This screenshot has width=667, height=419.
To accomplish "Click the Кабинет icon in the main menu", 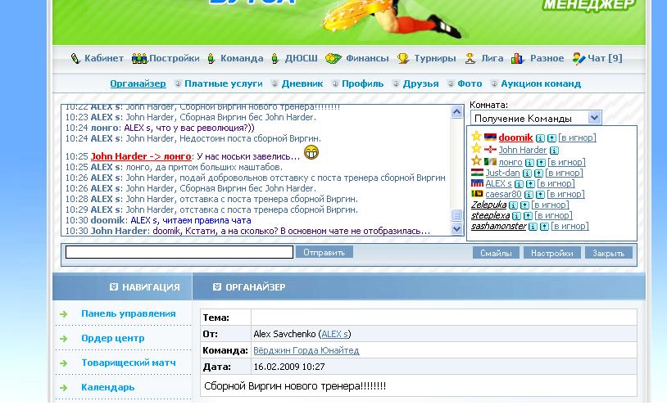I will point(75,59).
